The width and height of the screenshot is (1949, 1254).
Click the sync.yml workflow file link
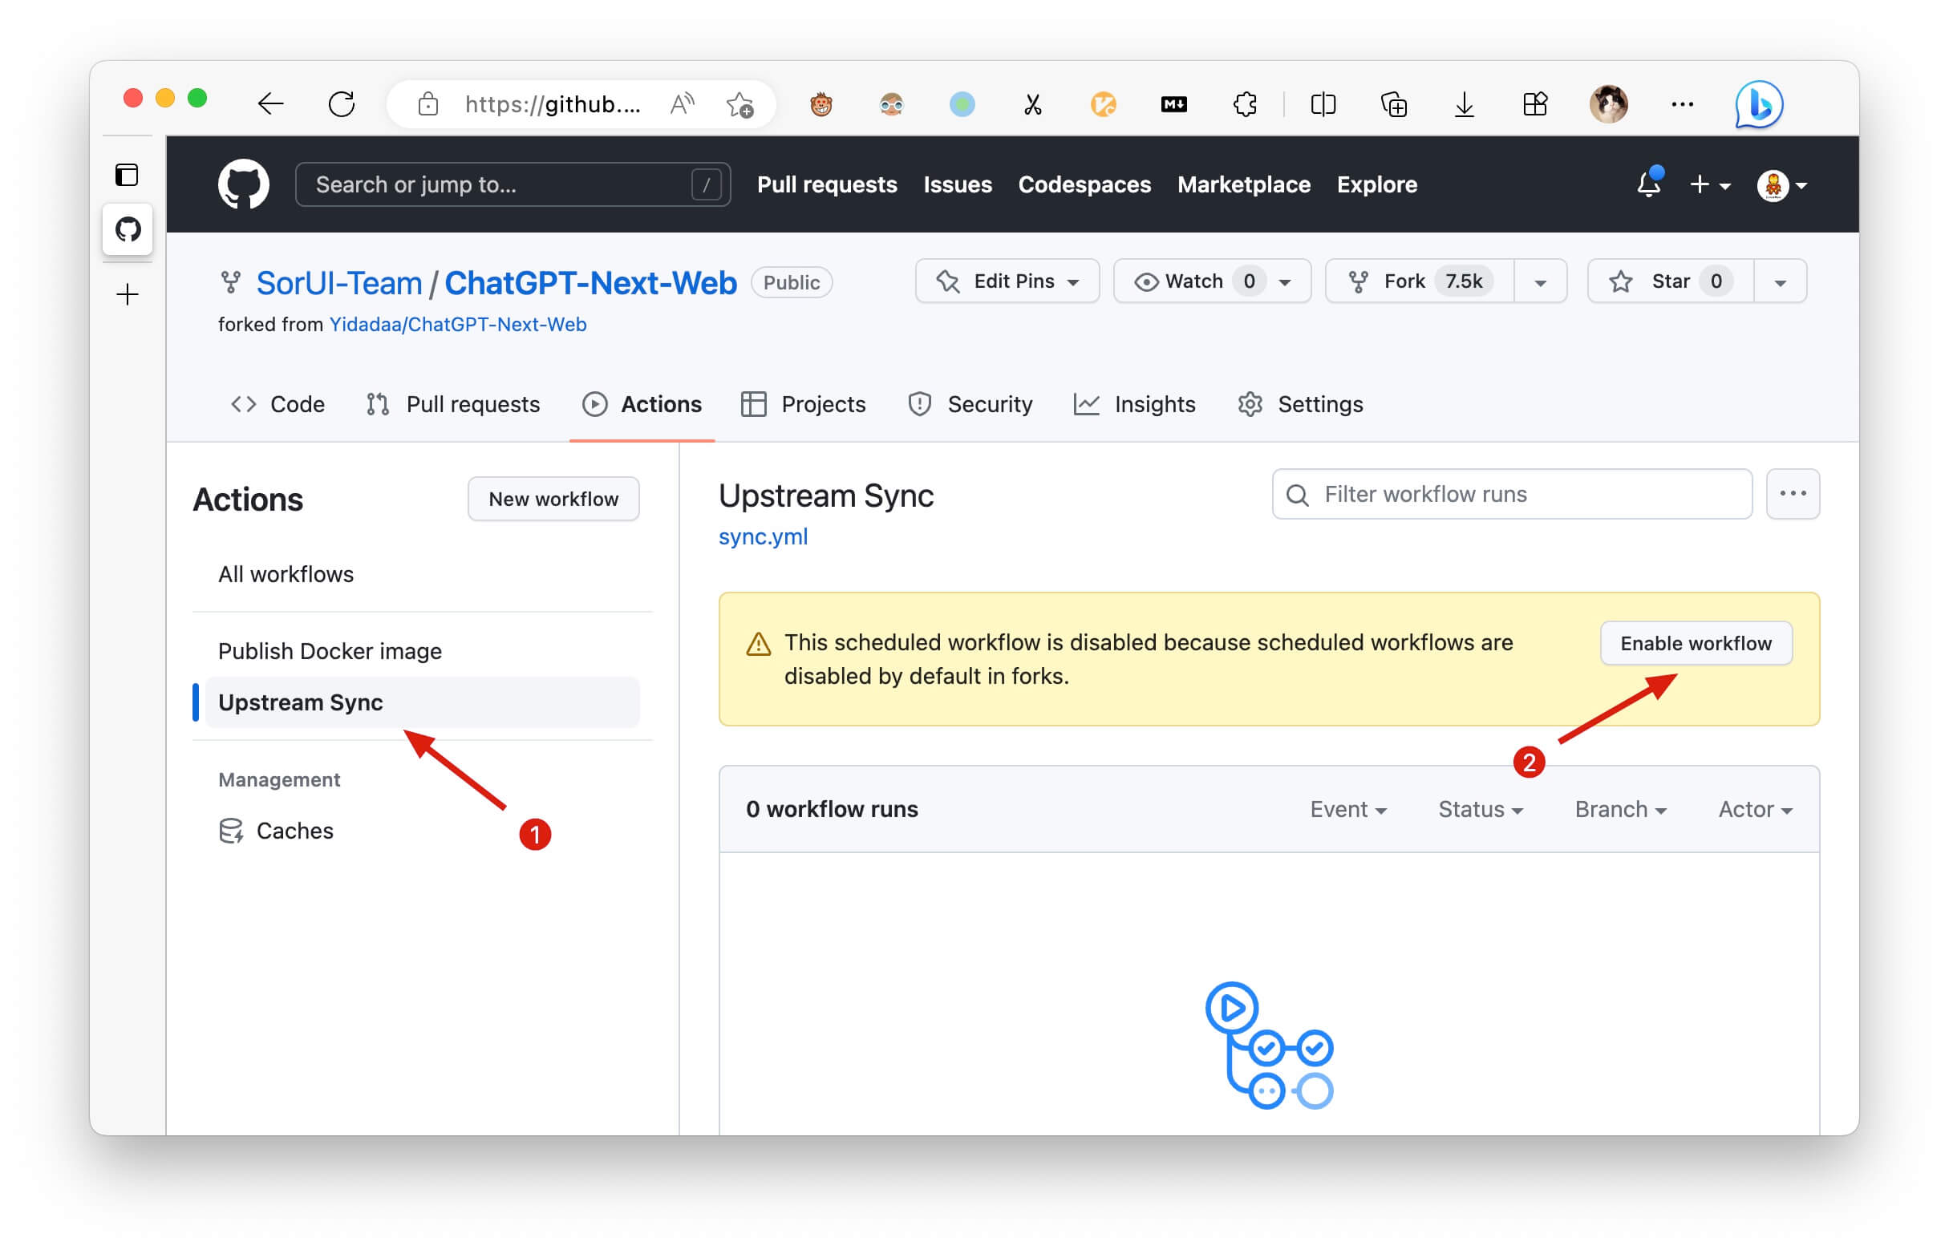pos(763,537)
